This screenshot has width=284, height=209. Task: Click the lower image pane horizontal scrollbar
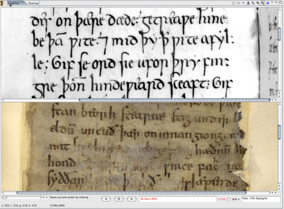(136, 193)
